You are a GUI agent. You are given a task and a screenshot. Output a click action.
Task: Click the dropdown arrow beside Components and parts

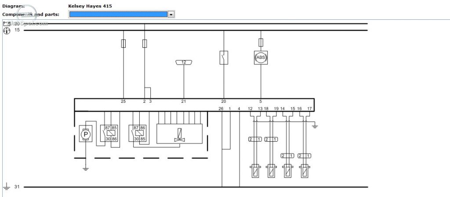[171, 14]
